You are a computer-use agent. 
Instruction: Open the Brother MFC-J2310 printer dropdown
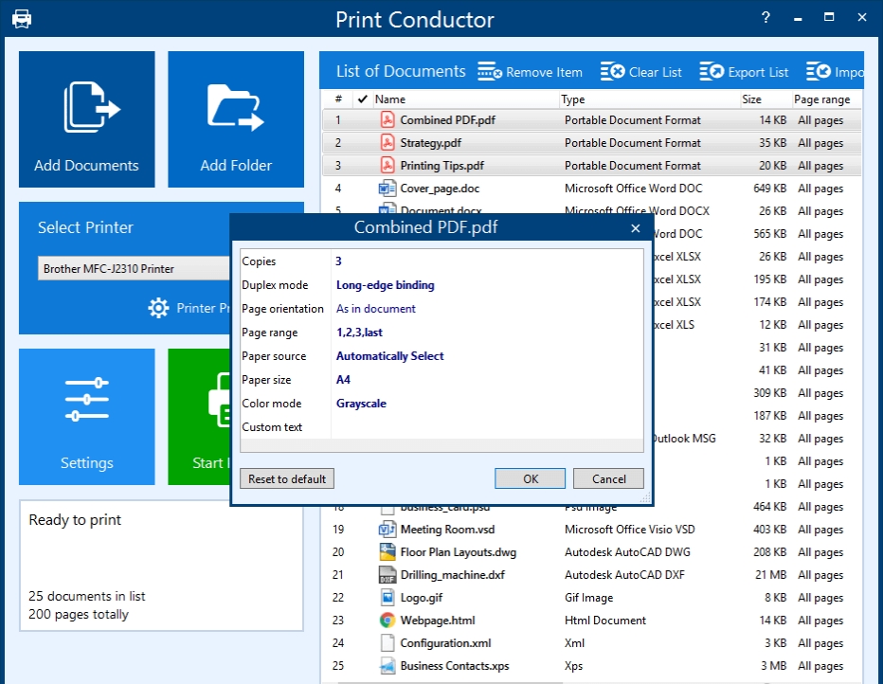135,269
